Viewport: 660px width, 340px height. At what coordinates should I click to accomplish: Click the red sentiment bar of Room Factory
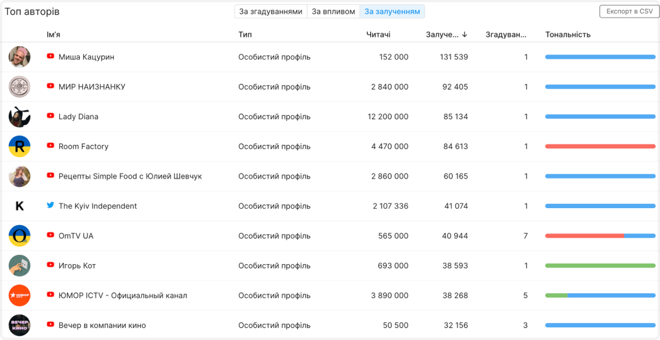600,146
